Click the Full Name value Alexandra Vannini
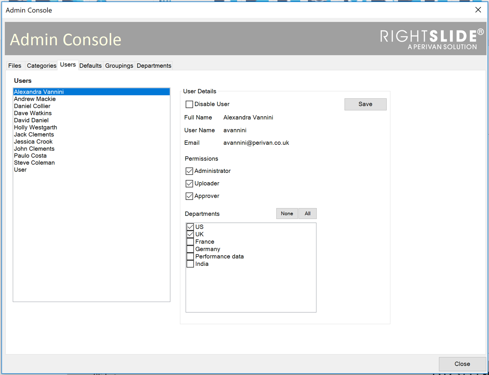This screenshot has width=489, height=375. coord(248,118)
